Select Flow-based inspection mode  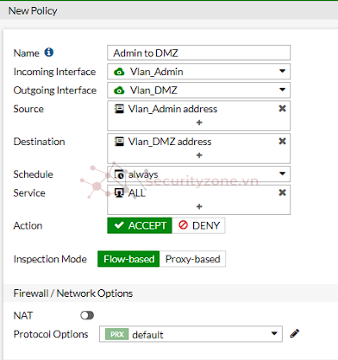click(x=128, y=259)
